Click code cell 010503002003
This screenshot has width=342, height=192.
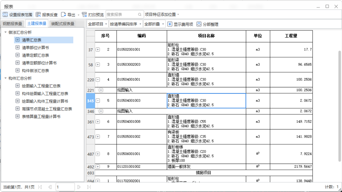point(142,65)
